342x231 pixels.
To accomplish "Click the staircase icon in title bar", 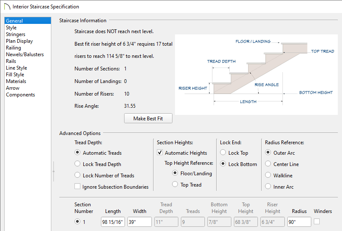I will coord(7,7).
